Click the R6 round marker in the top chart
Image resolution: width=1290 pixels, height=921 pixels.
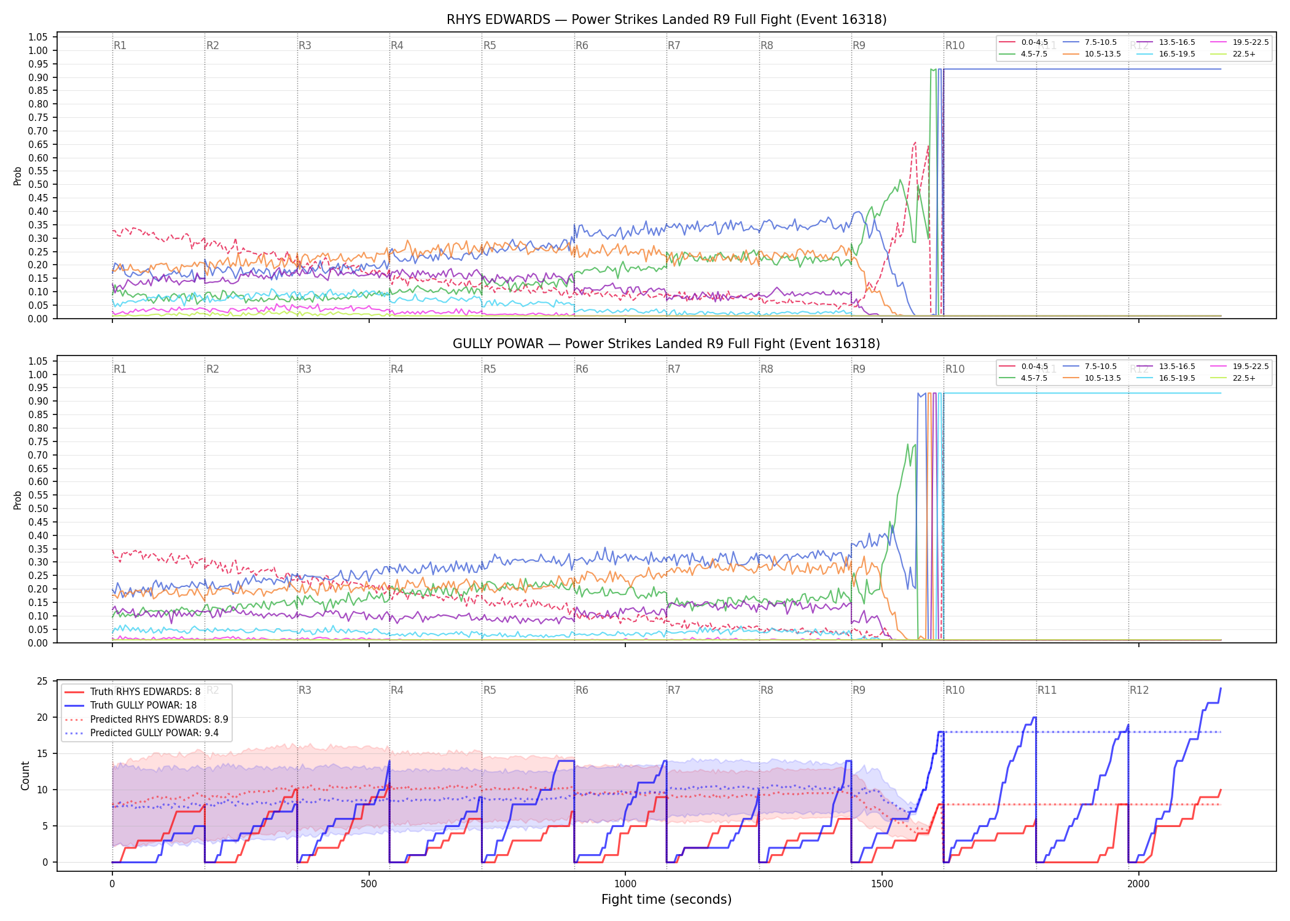pos(582,45)
